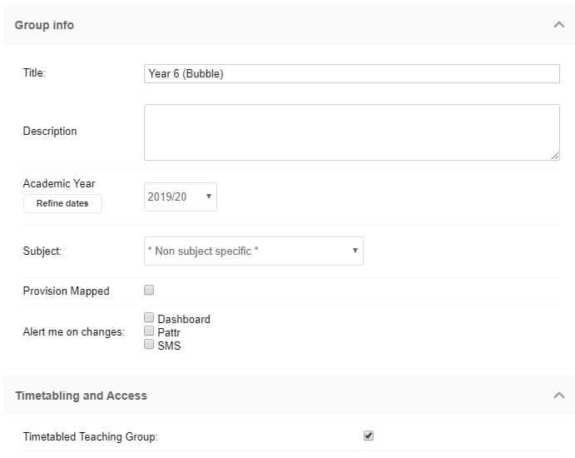
Task: Open the 2019/20 academic year dropdown
Action: tap(181, 197)
